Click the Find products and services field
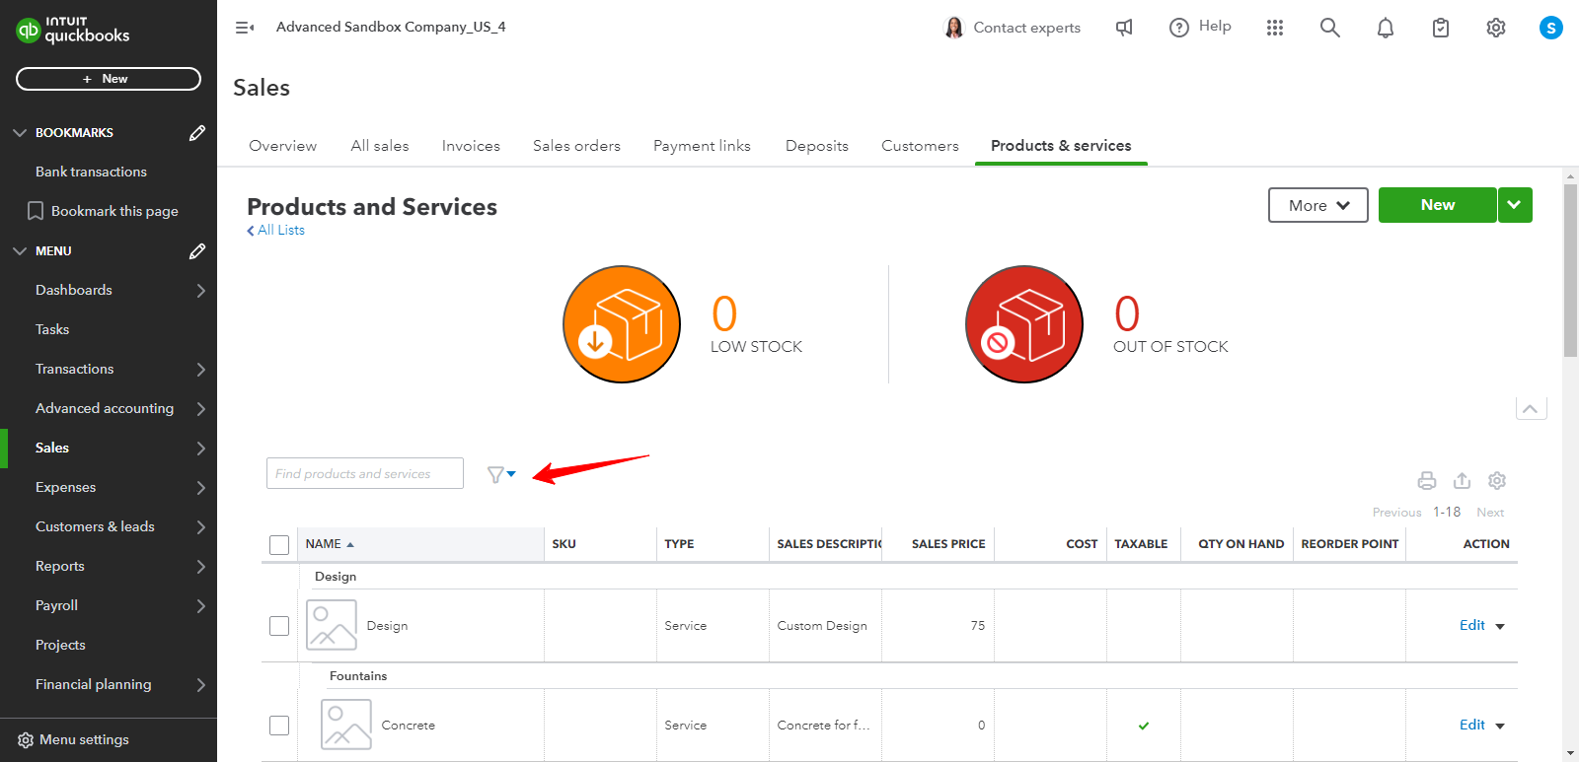Image resolution: width=1579 pixels, height=762 pixels. 365,473
